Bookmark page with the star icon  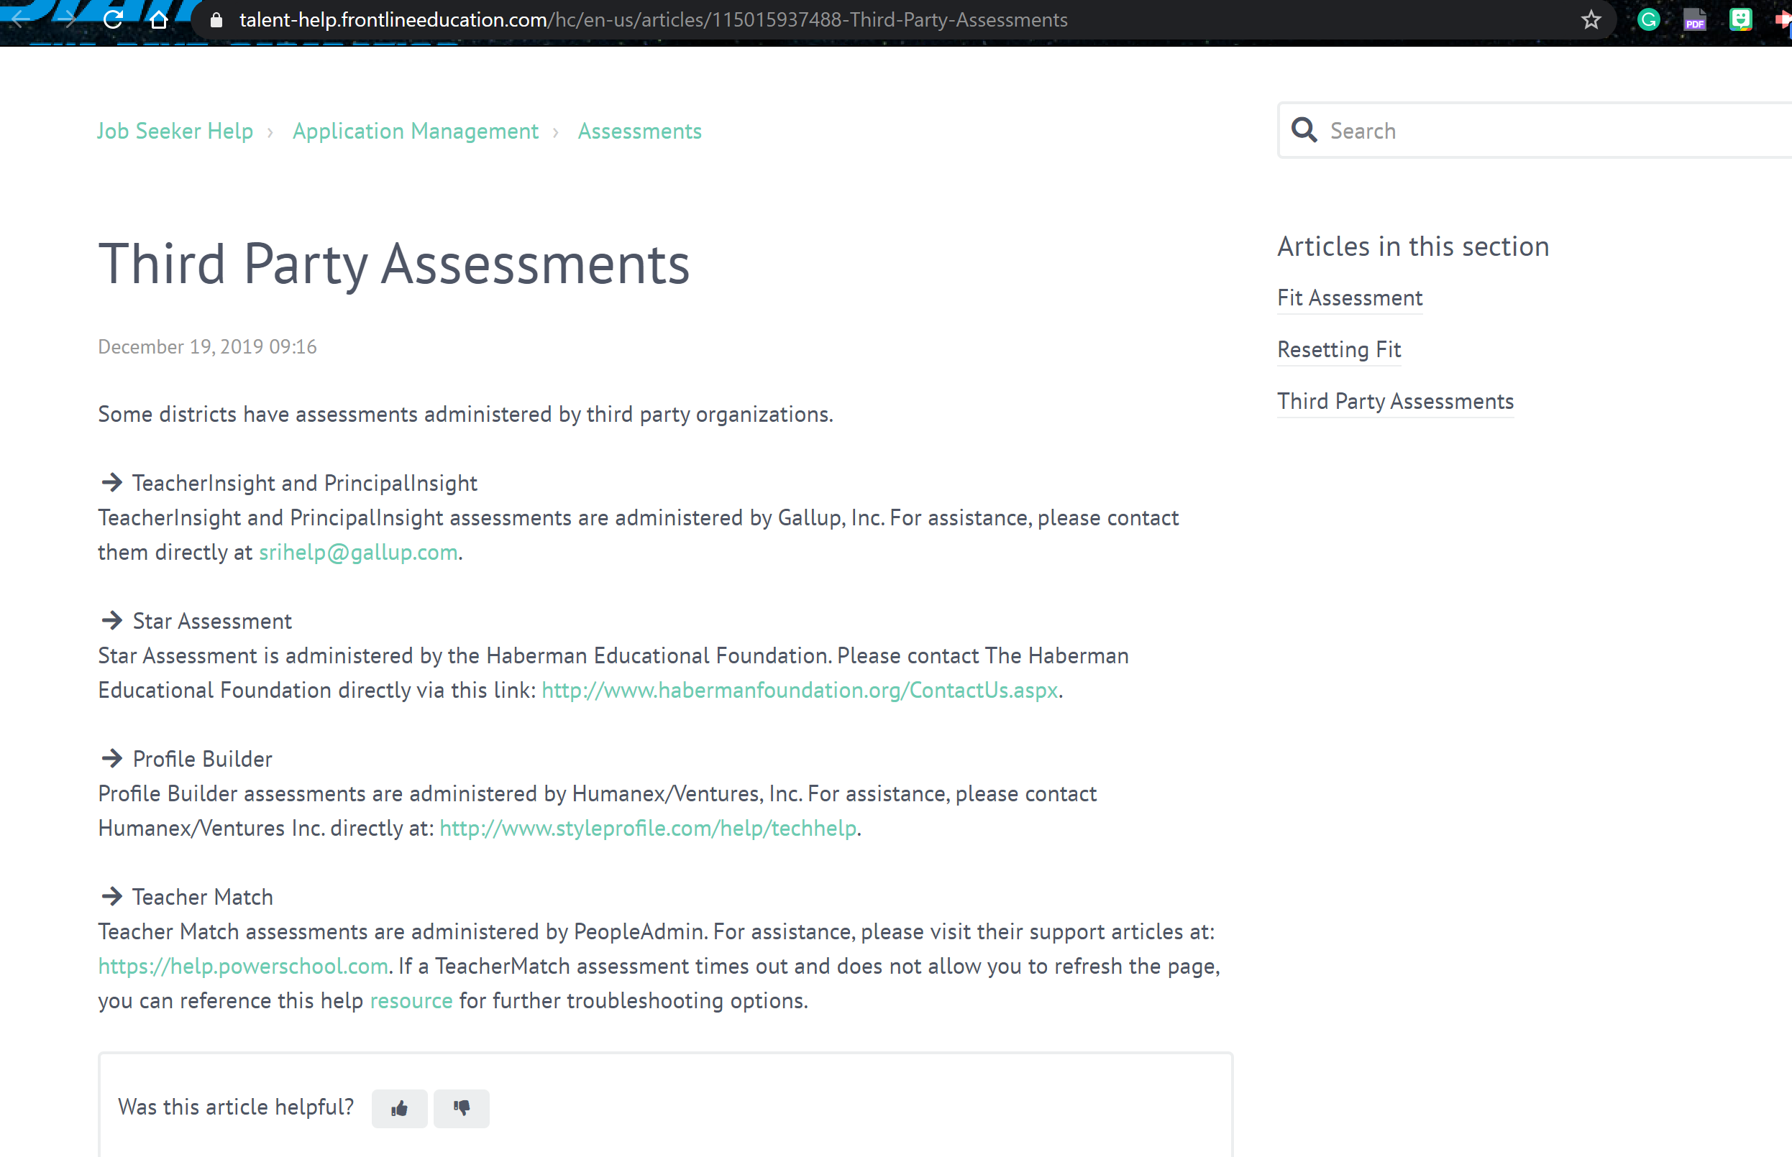tap(1591, 19)
